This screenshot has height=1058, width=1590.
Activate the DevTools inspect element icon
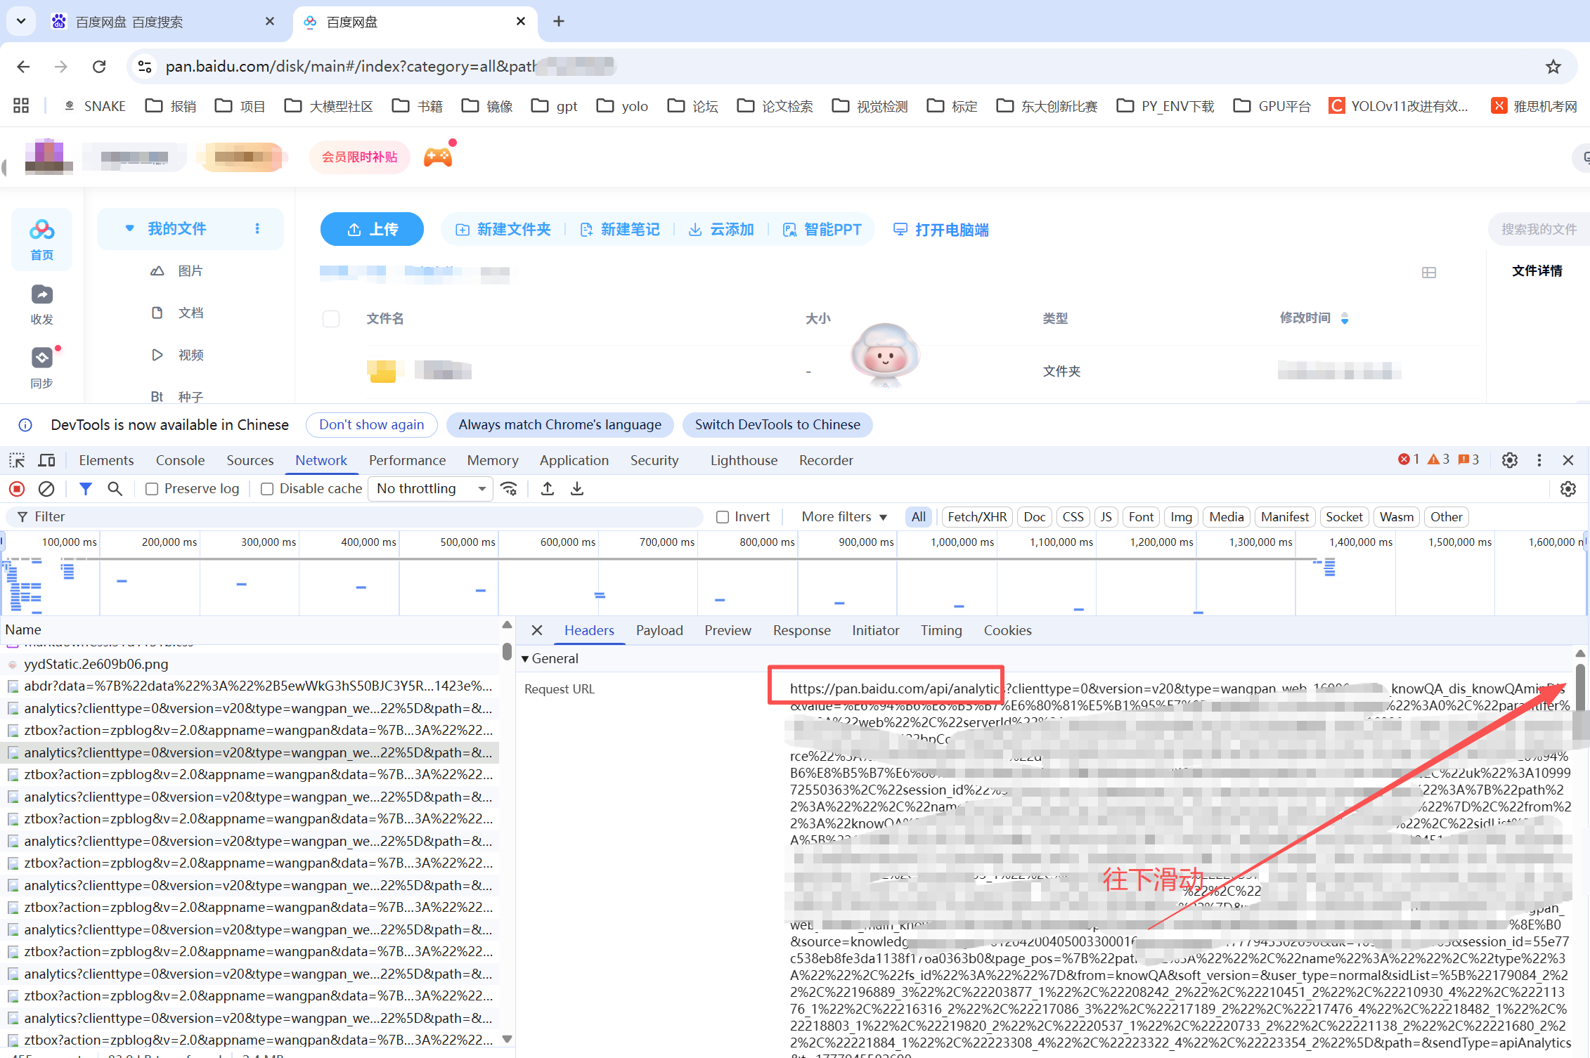(x=17, y=460)
